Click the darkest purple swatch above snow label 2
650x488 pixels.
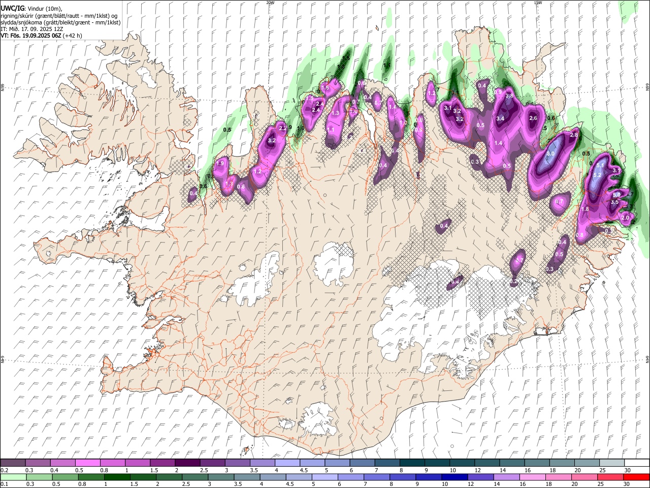click(187, 463)
